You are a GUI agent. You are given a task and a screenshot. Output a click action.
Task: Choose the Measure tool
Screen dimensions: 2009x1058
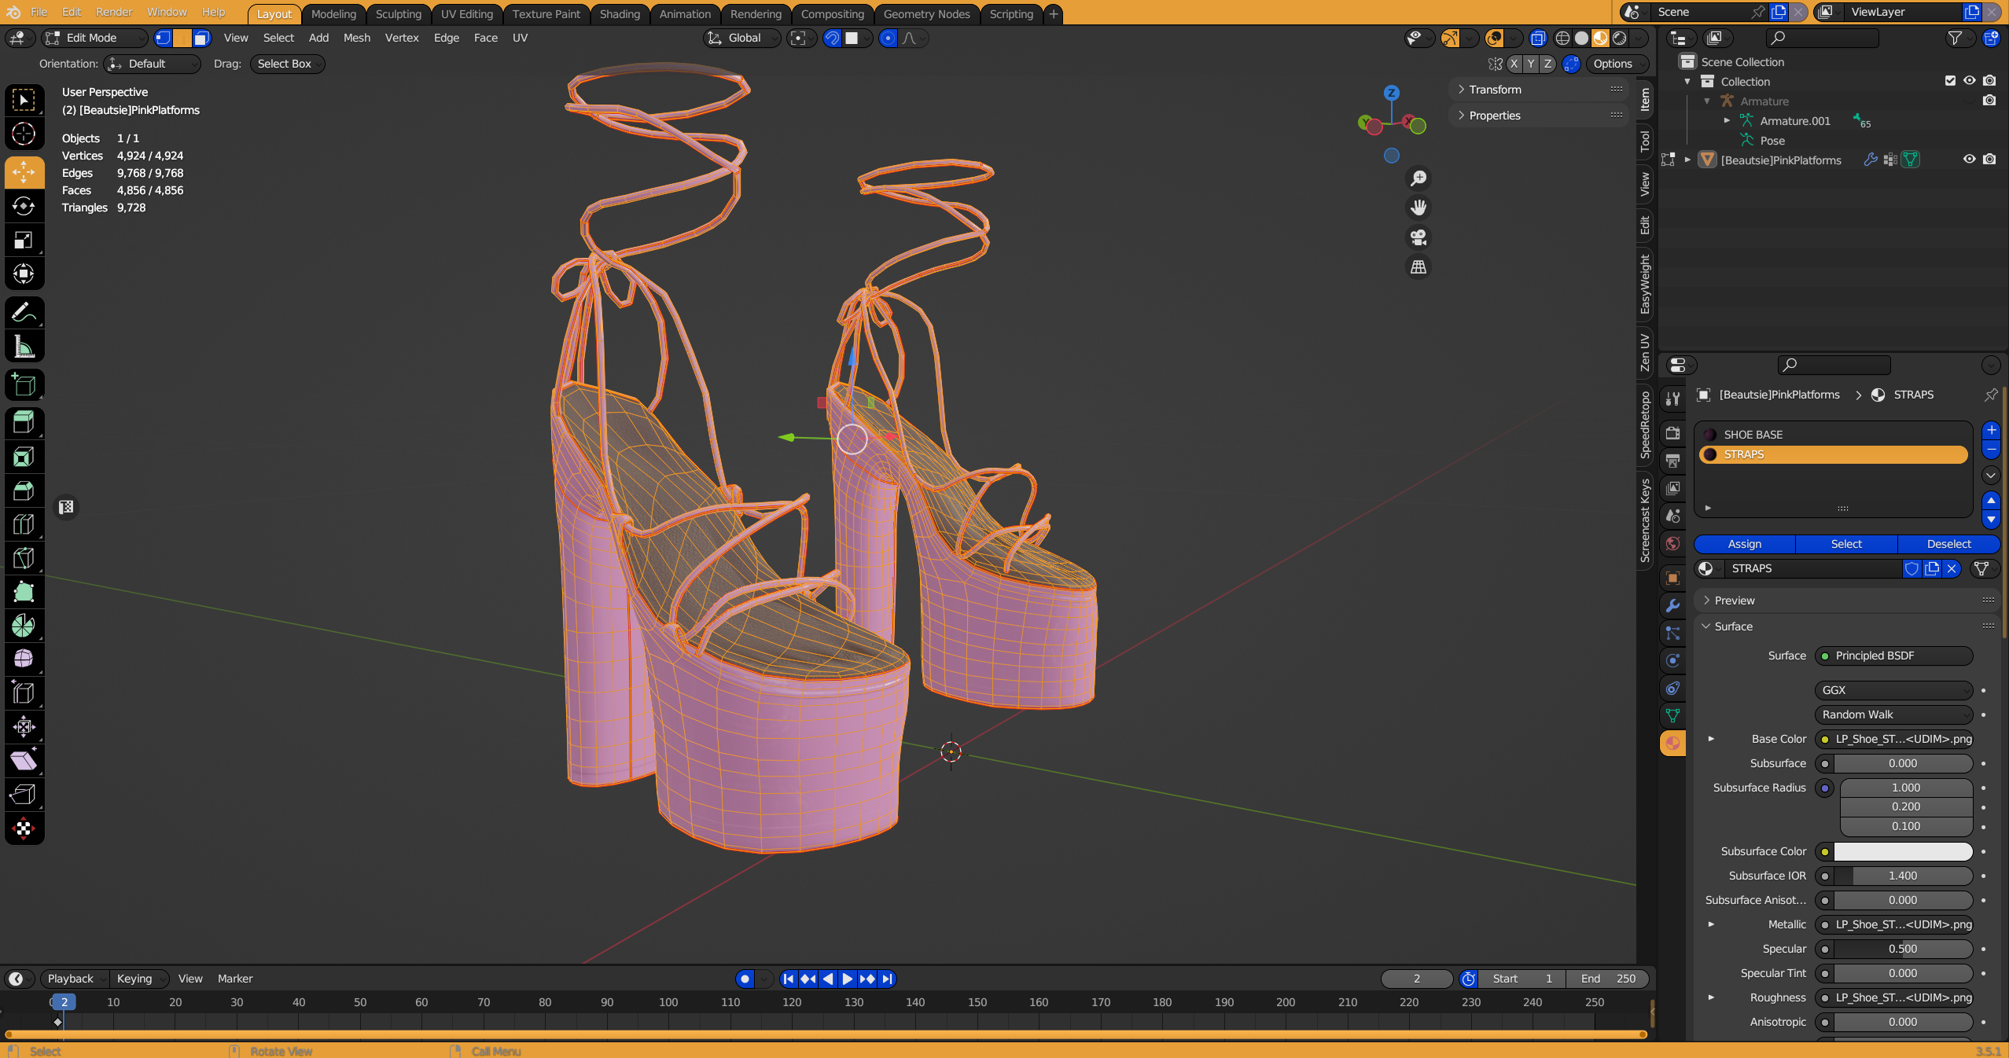(24, 347)
